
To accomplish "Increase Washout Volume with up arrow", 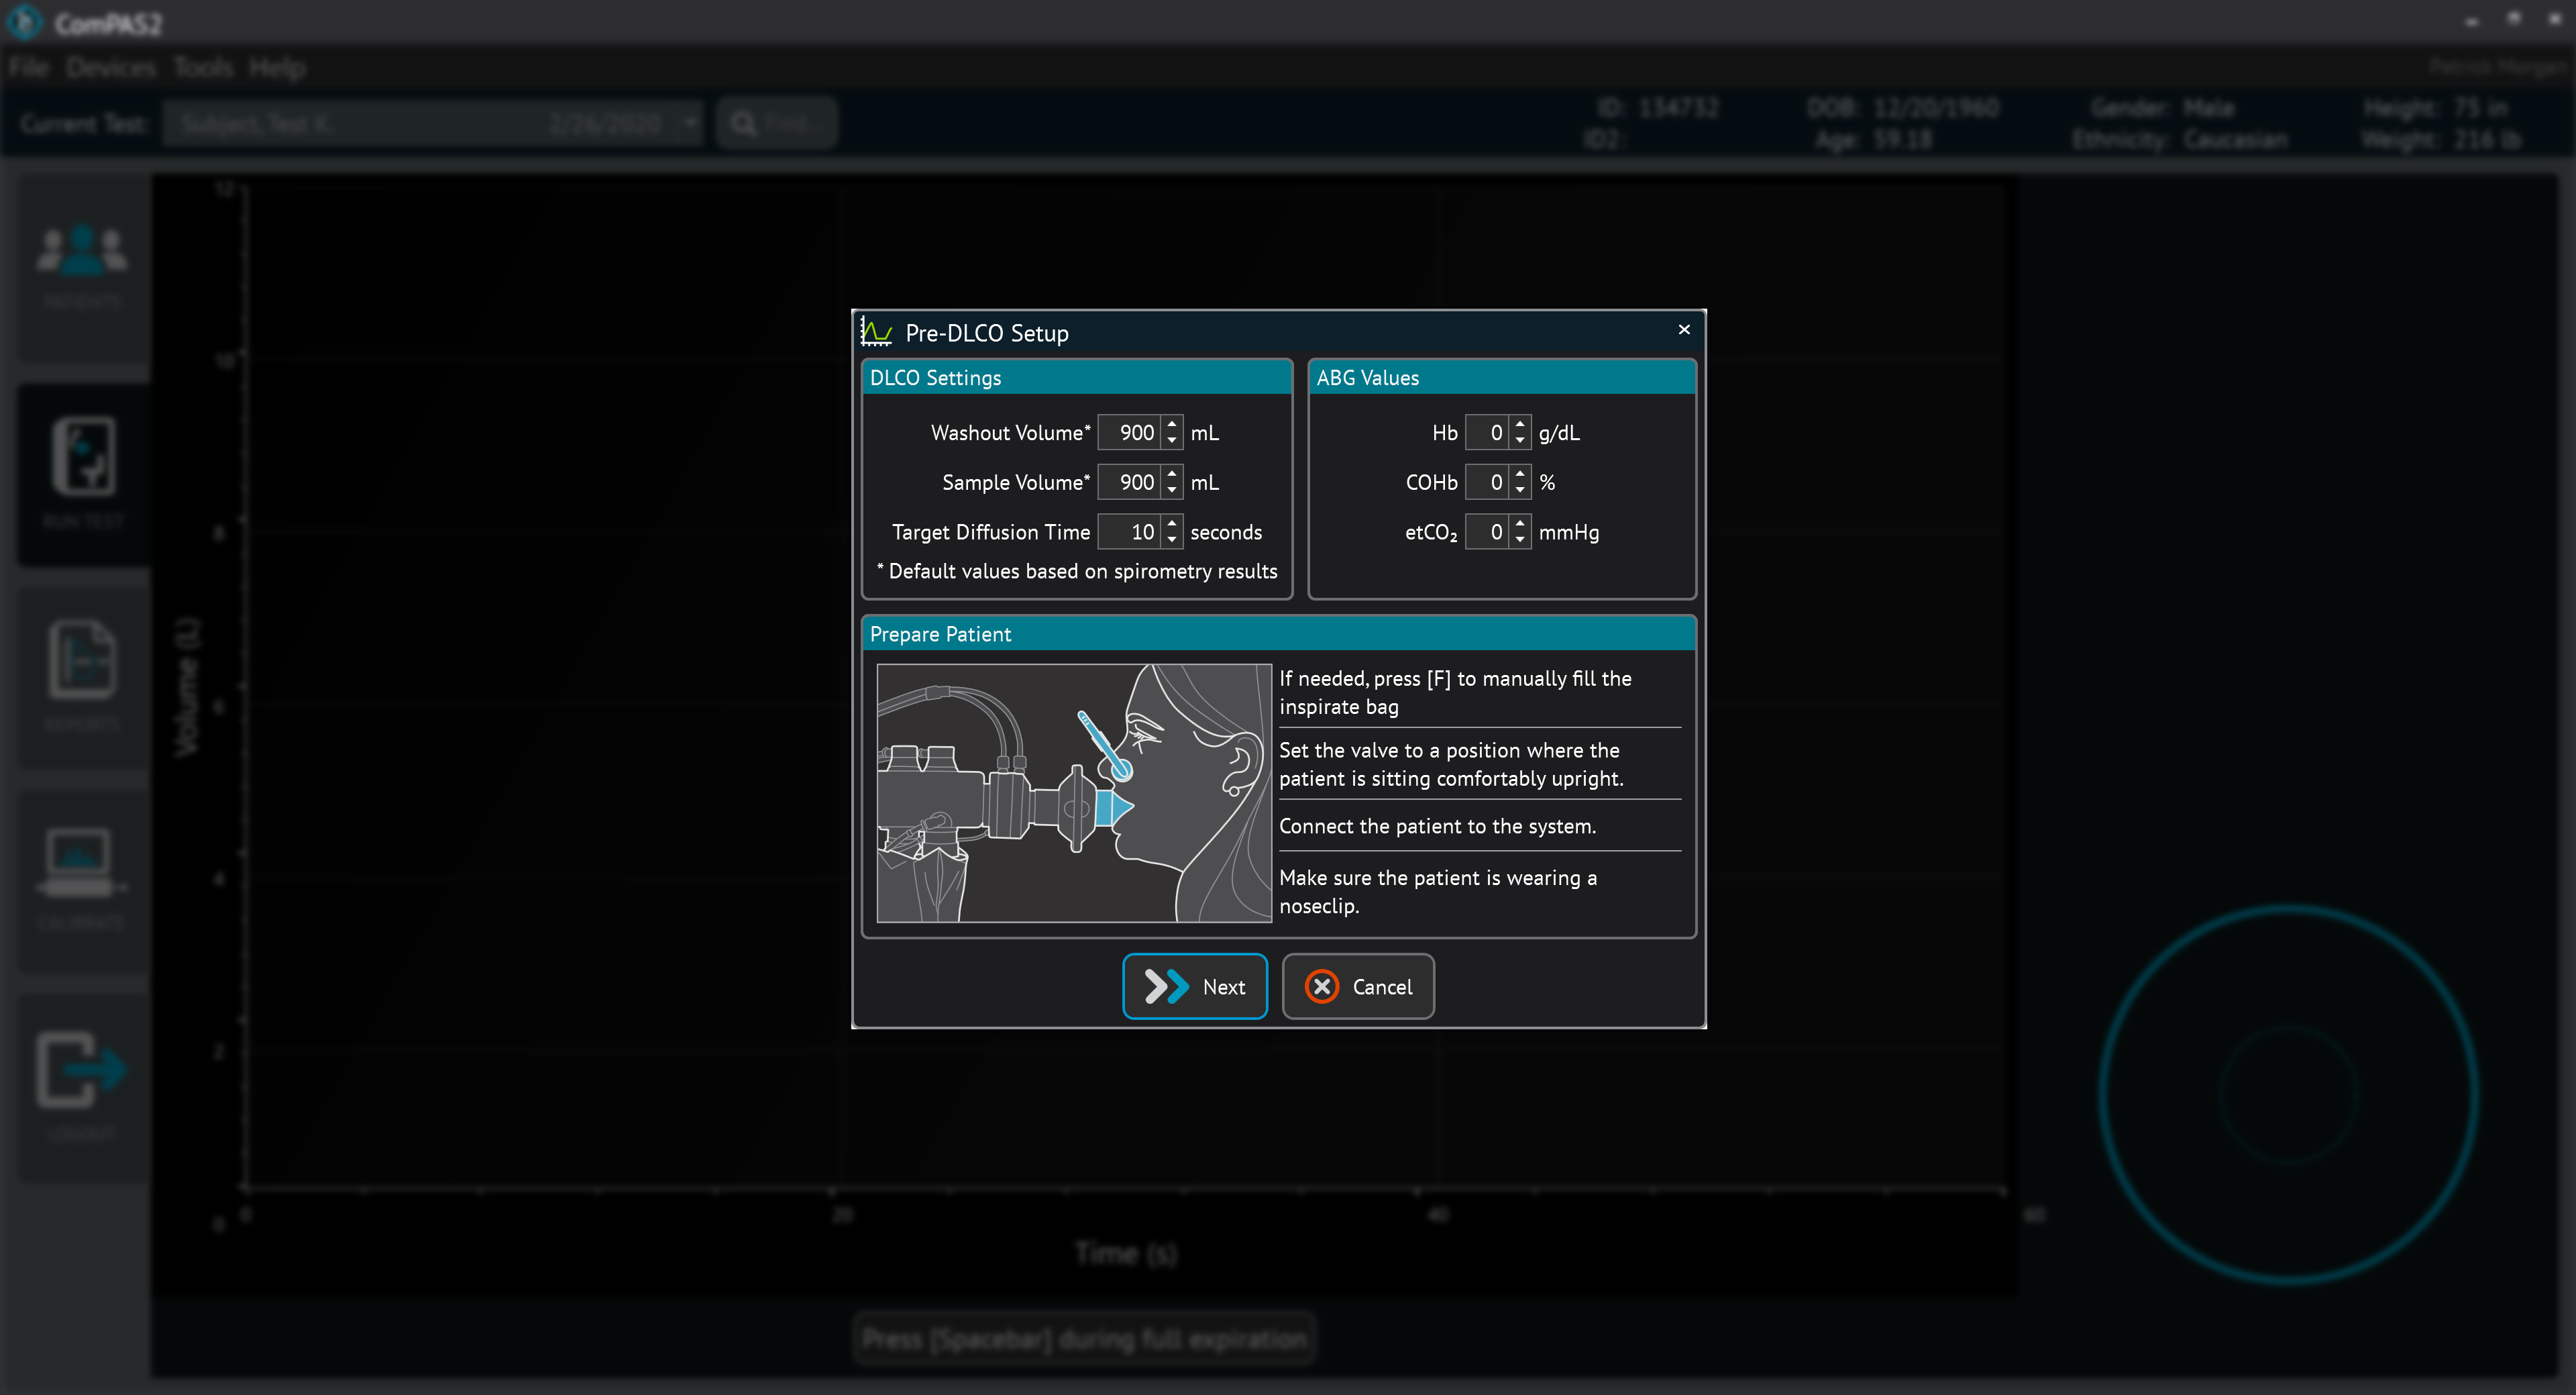I will pyautogui.click(x=1172, y=424).
